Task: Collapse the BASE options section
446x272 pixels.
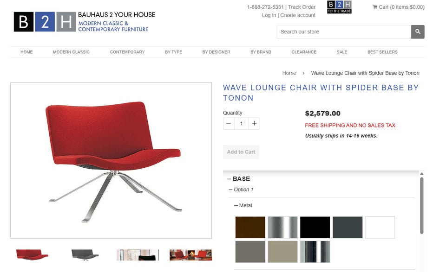Action: [x=238, y=179]
